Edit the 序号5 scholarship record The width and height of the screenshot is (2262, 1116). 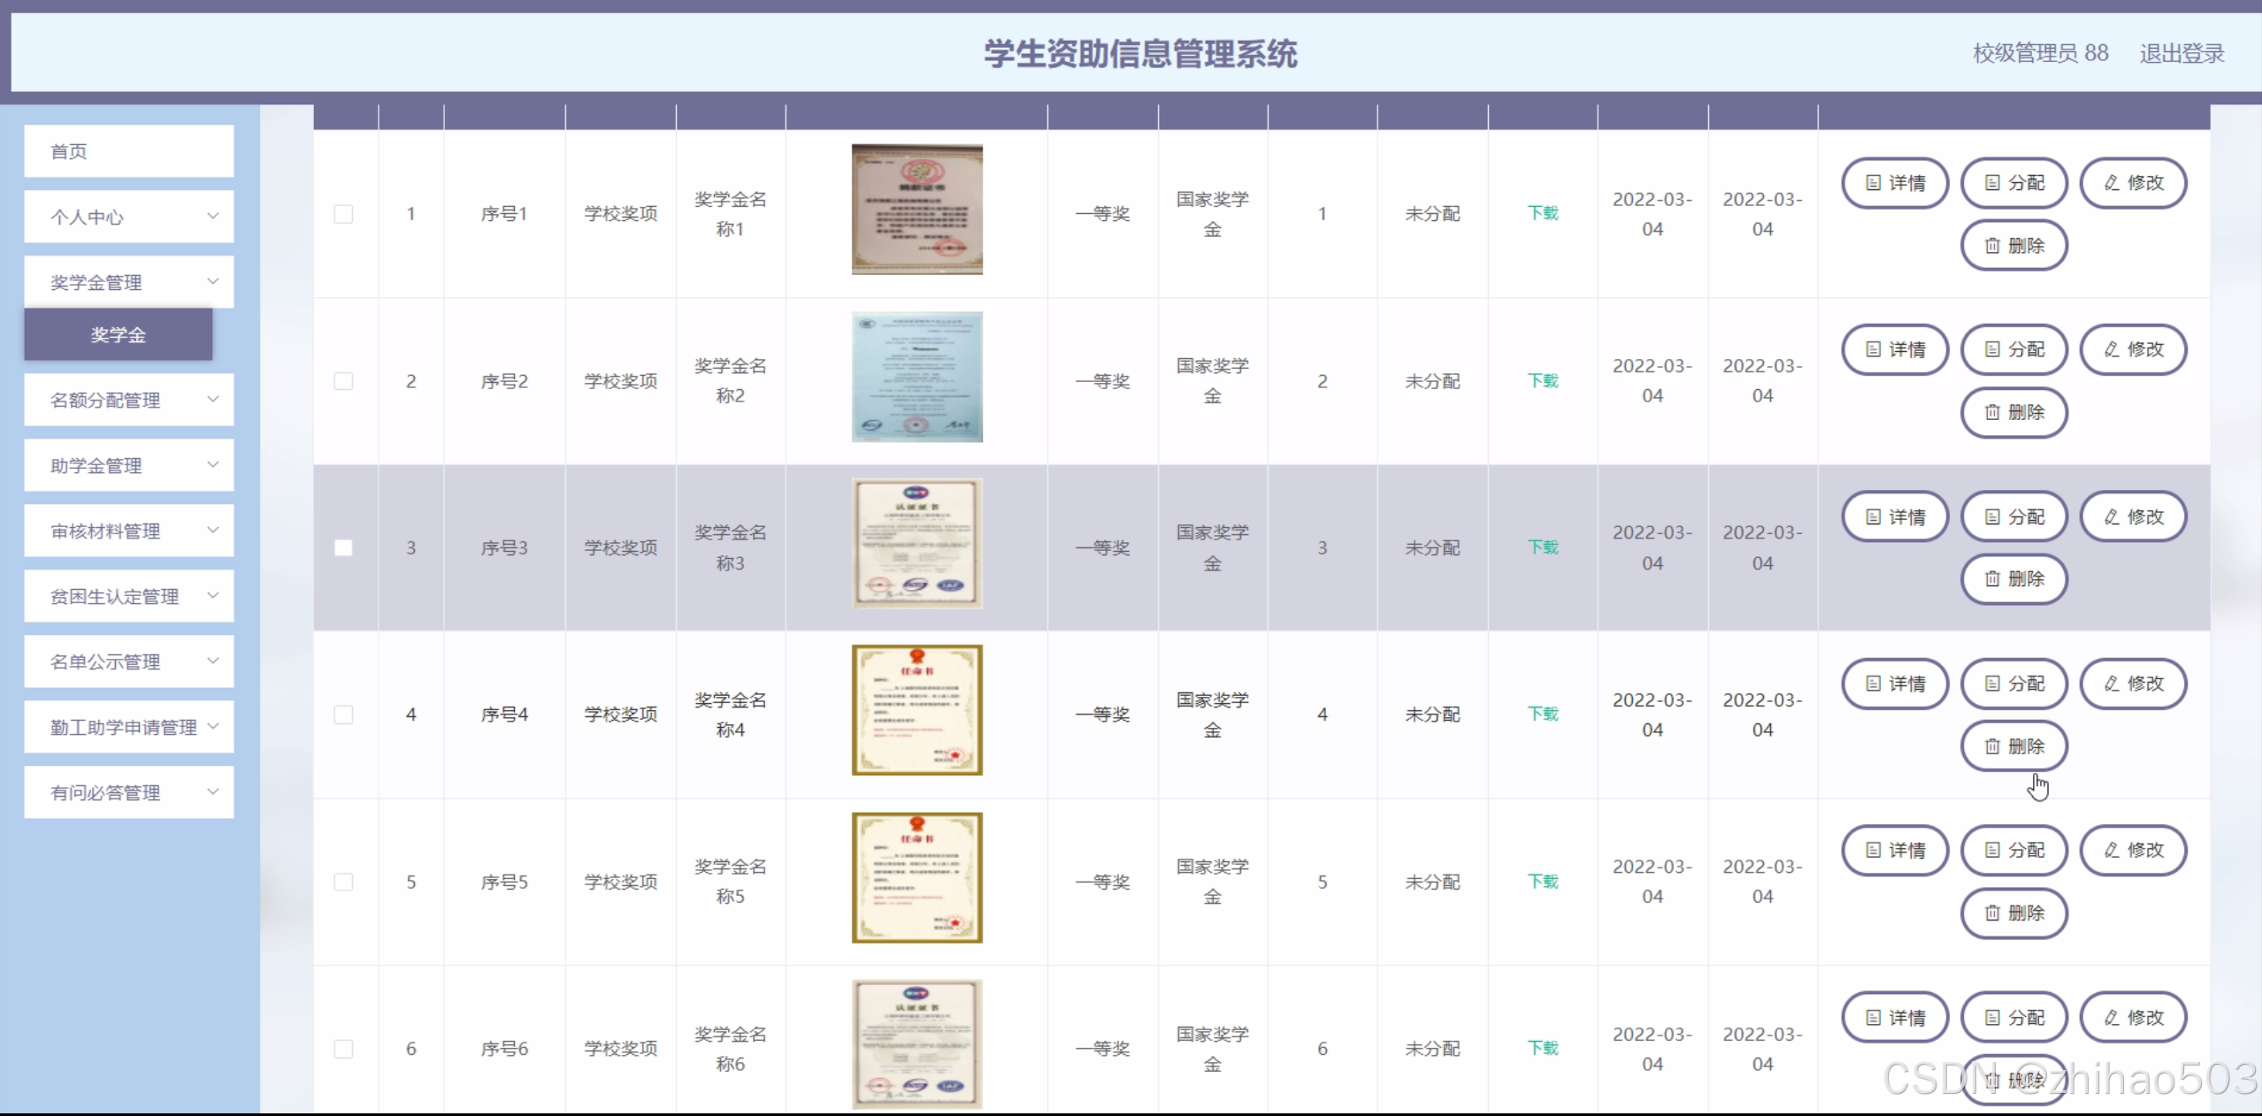pyautogui.click(x=2133, y=850)
